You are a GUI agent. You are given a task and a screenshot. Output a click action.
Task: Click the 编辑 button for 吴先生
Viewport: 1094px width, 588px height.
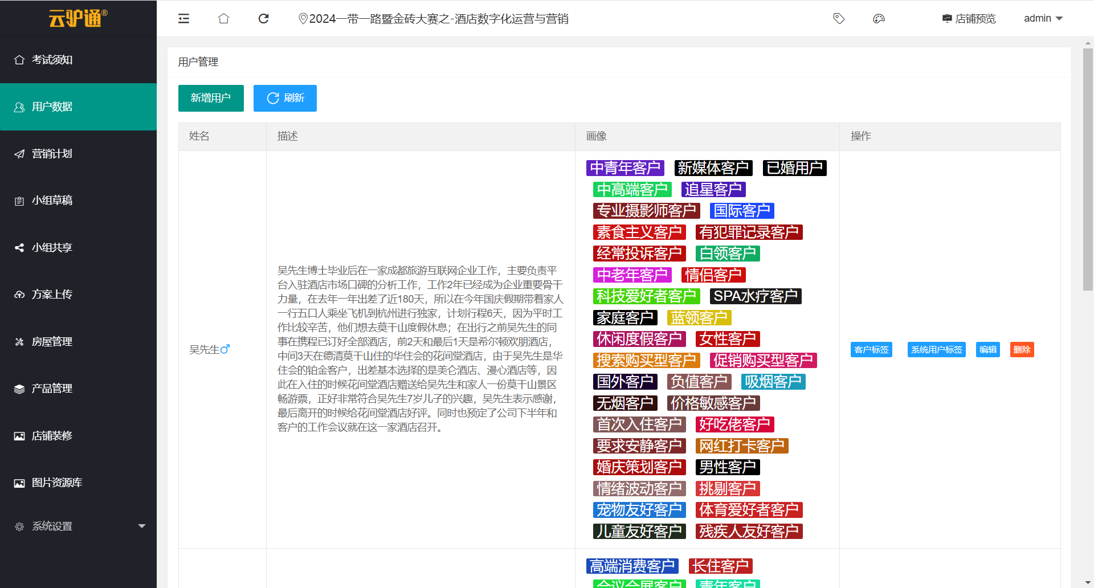point(987,349)
